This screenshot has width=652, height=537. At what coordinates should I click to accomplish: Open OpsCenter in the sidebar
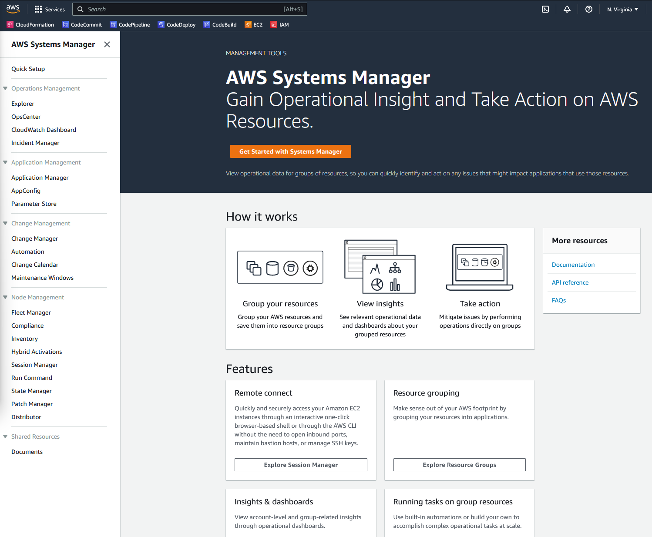click(x=26, y=117)
